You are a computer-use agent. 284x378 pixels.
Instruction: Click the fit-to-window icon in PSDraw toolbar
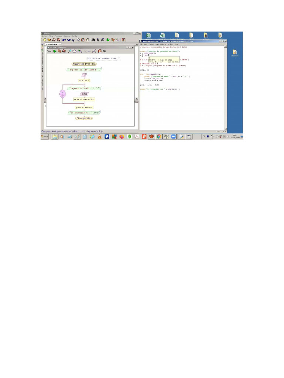pyautogui.click(x=74, y=51)
